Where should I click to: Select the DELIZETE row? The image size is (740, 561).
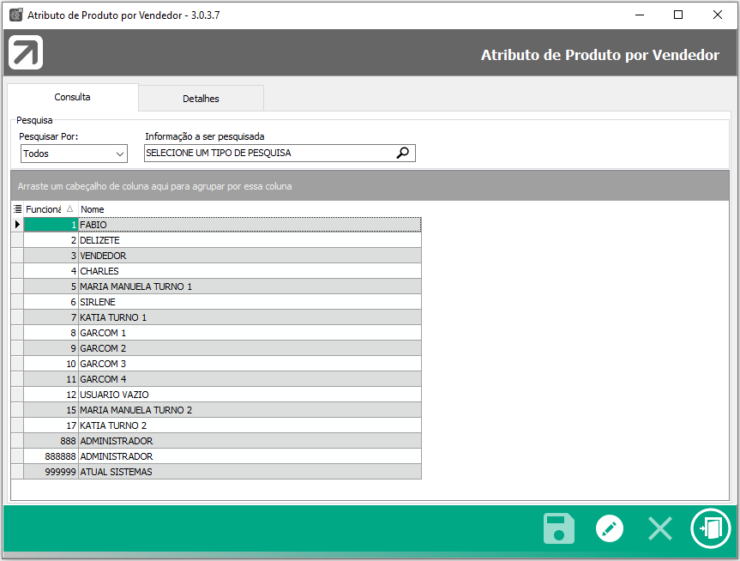tap(249, 240)
